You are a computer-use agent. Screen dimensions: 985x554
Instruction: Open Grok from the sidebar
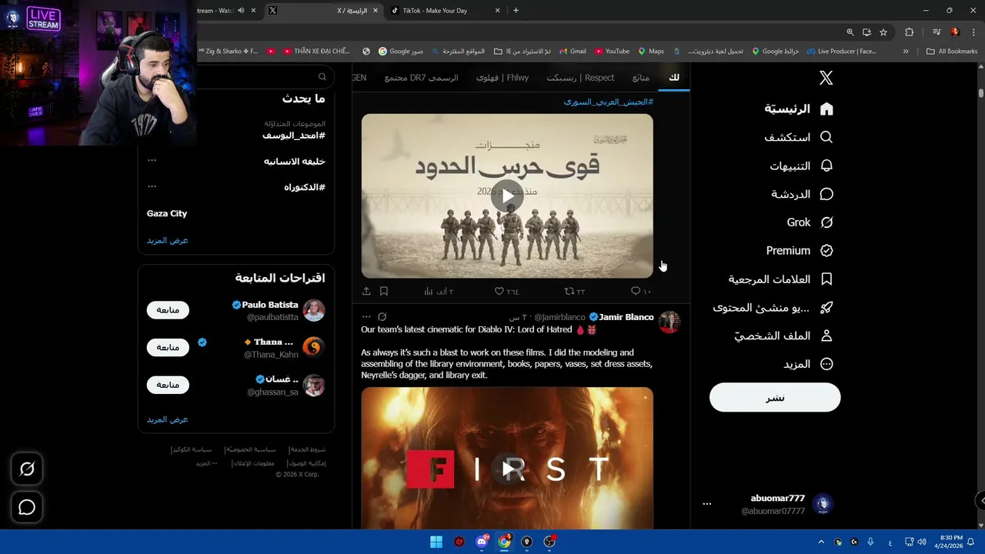(810, 222)
